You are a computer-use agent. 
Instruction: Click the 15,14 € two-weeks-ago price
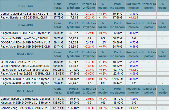[x=74, y=14]
